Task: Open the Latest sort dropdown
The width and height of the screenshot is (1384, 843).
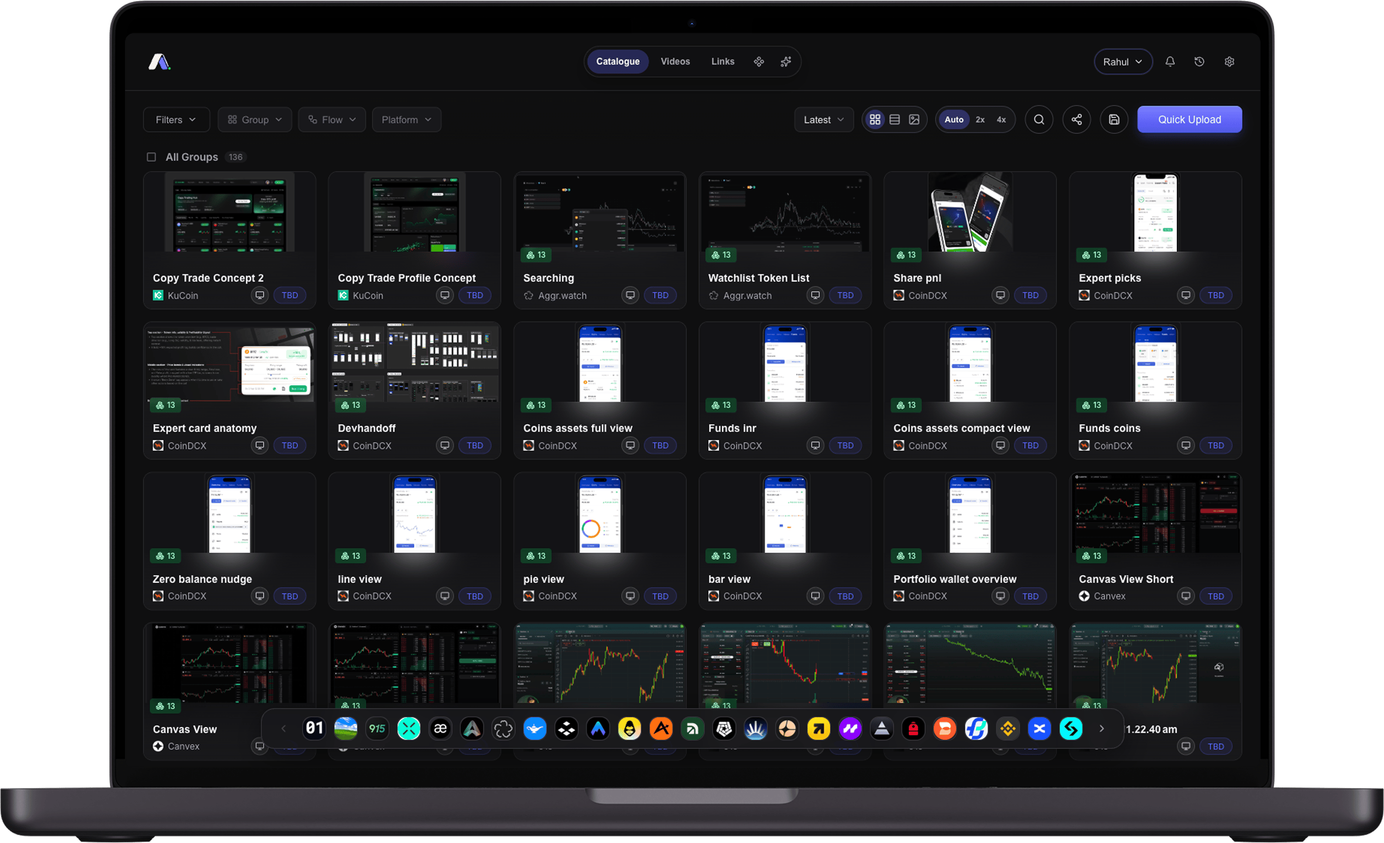Action: click(824, 119)
